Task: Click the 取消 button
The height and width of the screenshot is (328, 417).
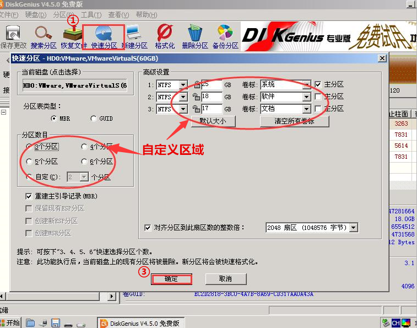Action: tap(226, 279)
